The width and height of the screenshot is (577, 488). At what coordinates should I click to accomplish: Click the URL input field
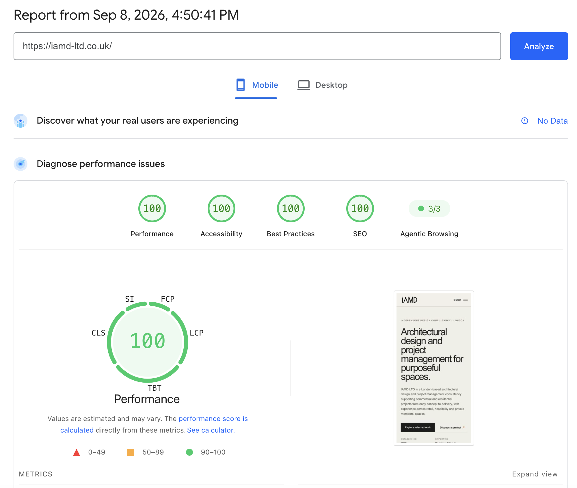[257, 46]
